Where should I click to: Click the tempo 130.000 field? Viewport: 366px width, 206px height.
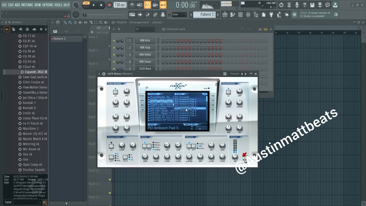coord(120,5)
